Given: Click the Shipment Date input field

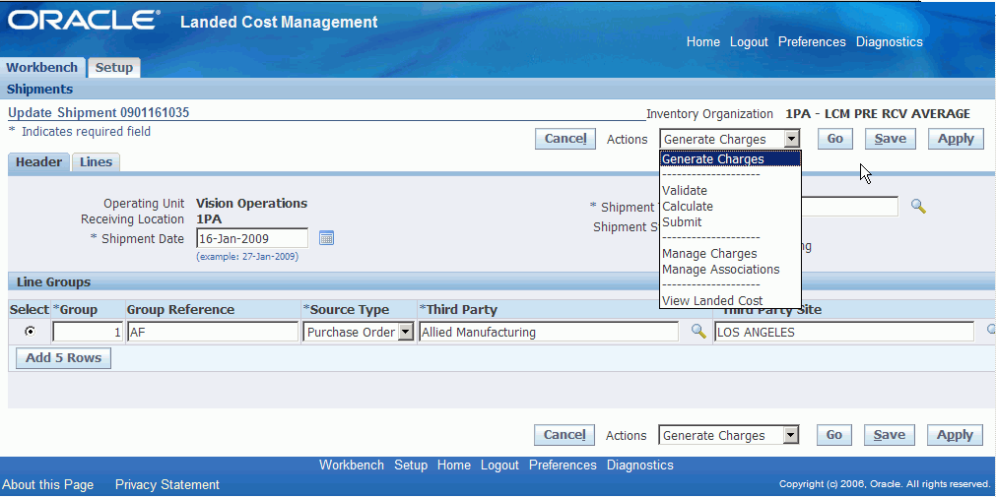Looking at the screenshot, I should 252,239.
